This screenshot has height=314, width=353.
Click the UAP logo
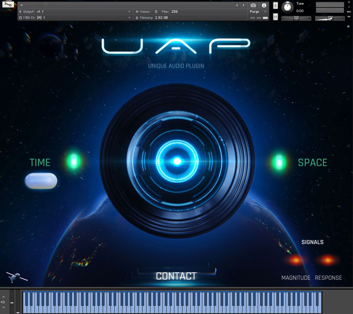[x=176, y=46]
